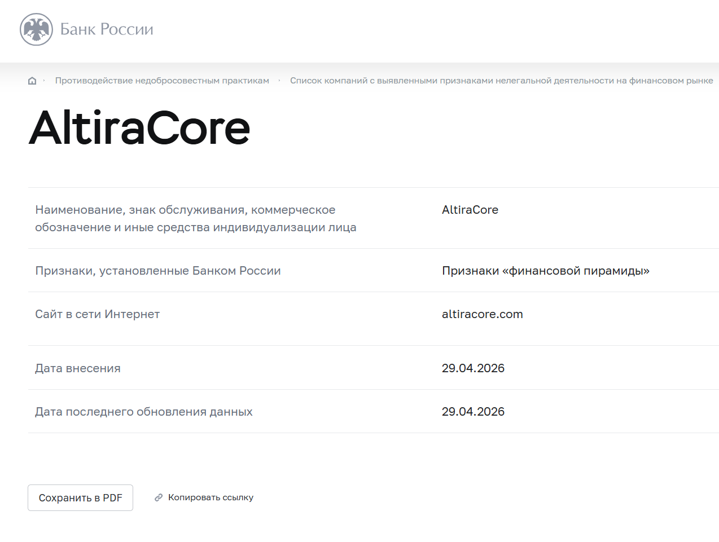Select Признаки «финансовой пирамиды» value
The height and width of the screenshot is (542, 719).
[x=546, y=271]
